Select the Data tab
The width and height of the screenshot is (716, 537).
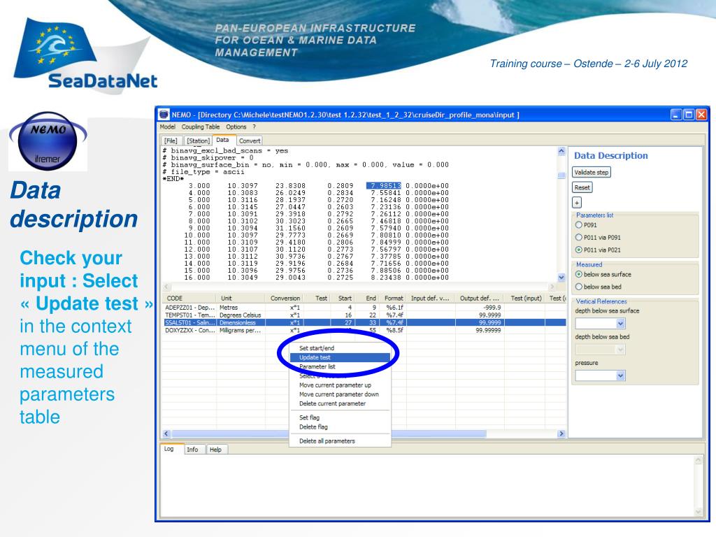(x=223, y=140)
